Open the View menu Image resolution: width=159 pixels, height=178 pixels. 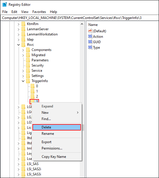[25, 12]
